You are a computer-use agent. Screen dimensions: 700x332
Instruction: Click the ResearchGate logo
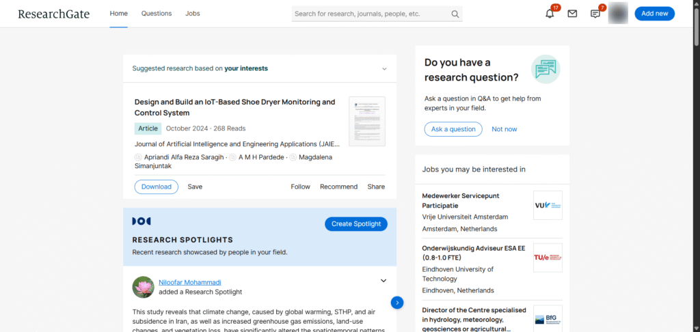coord(53,14)
